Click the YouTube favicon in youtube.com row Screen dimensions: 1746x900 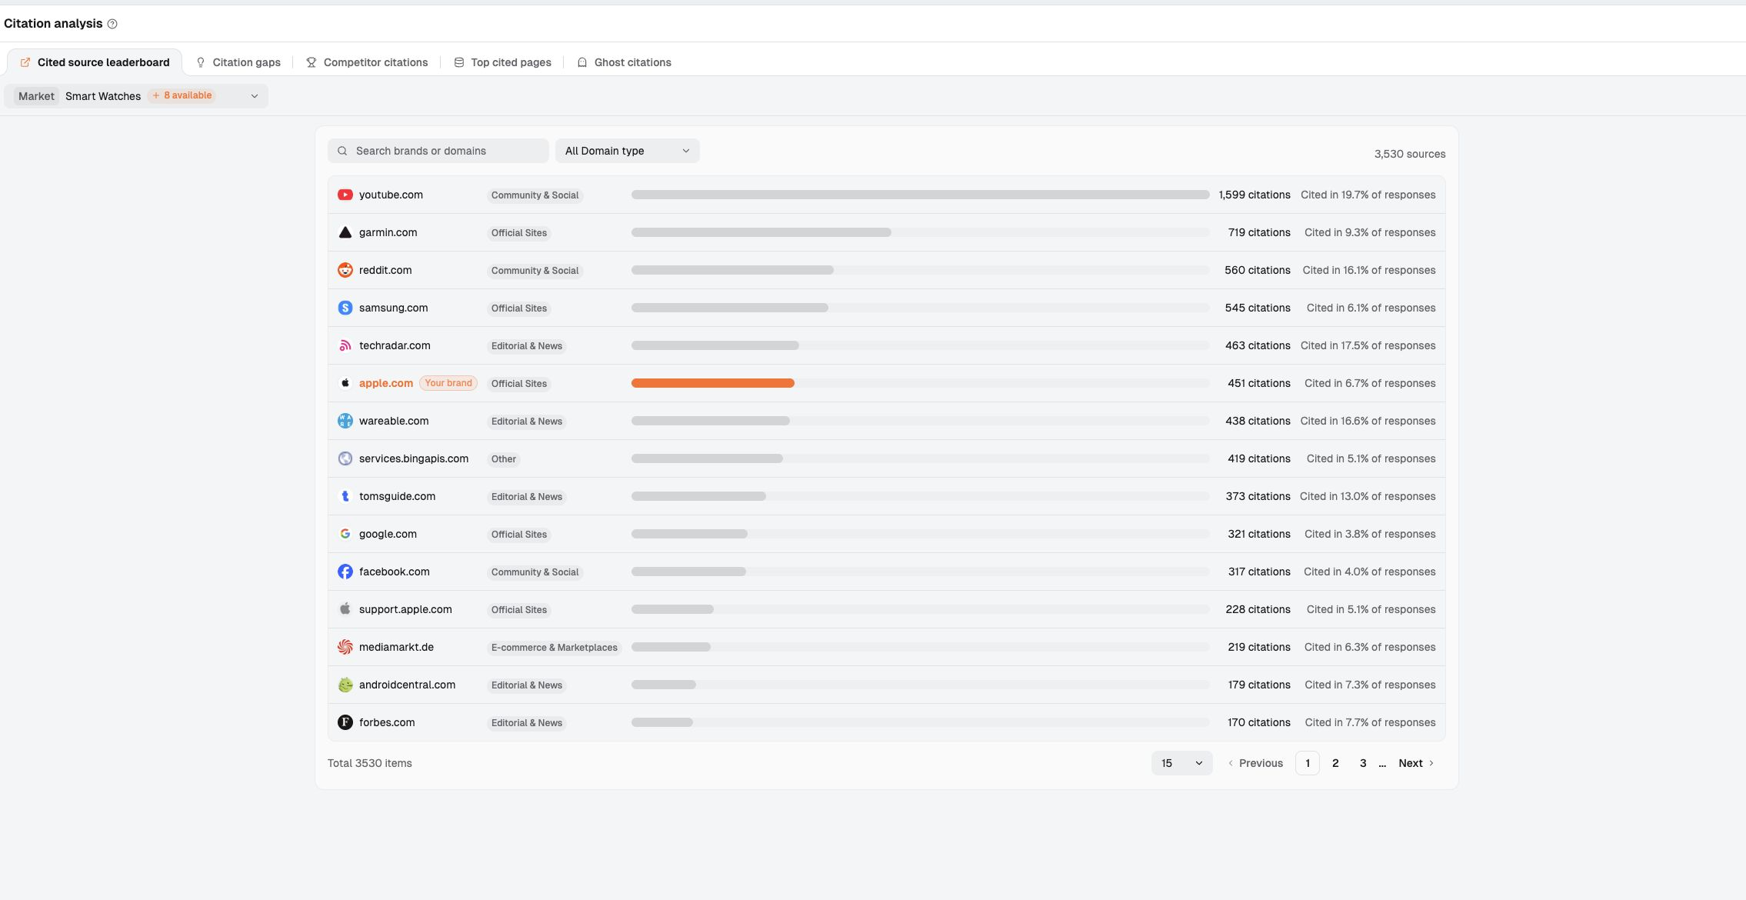345,195
